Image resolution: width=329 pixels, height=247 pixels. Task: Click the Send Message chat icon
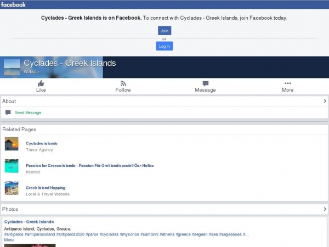(x=8, y=113)
